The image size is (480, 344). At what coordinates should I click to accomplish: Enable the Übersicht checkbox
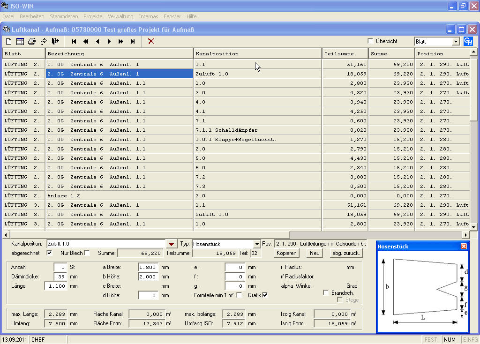371,41
